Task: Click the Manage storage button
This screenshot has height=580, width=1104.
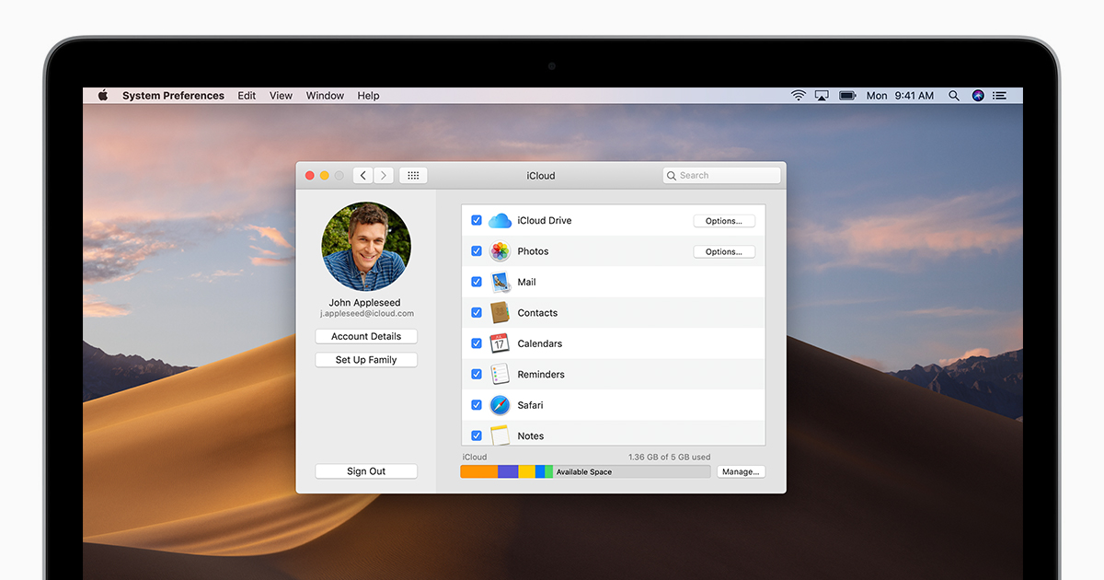Action: pos(741,471)
